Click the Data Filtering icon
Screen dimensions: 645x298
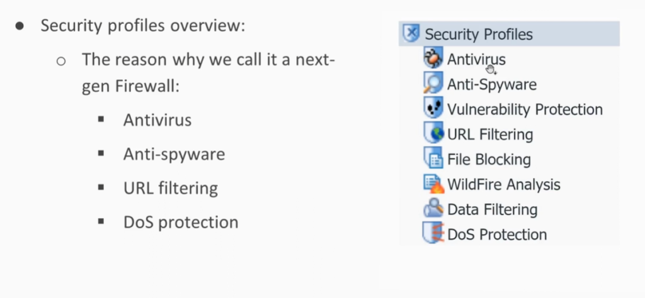pos(433,209)
